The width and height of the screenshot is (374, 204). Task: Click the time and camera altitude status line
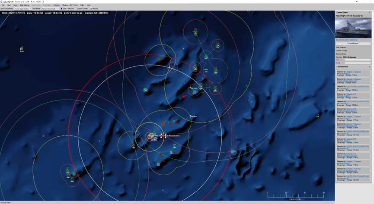[55, 13]
